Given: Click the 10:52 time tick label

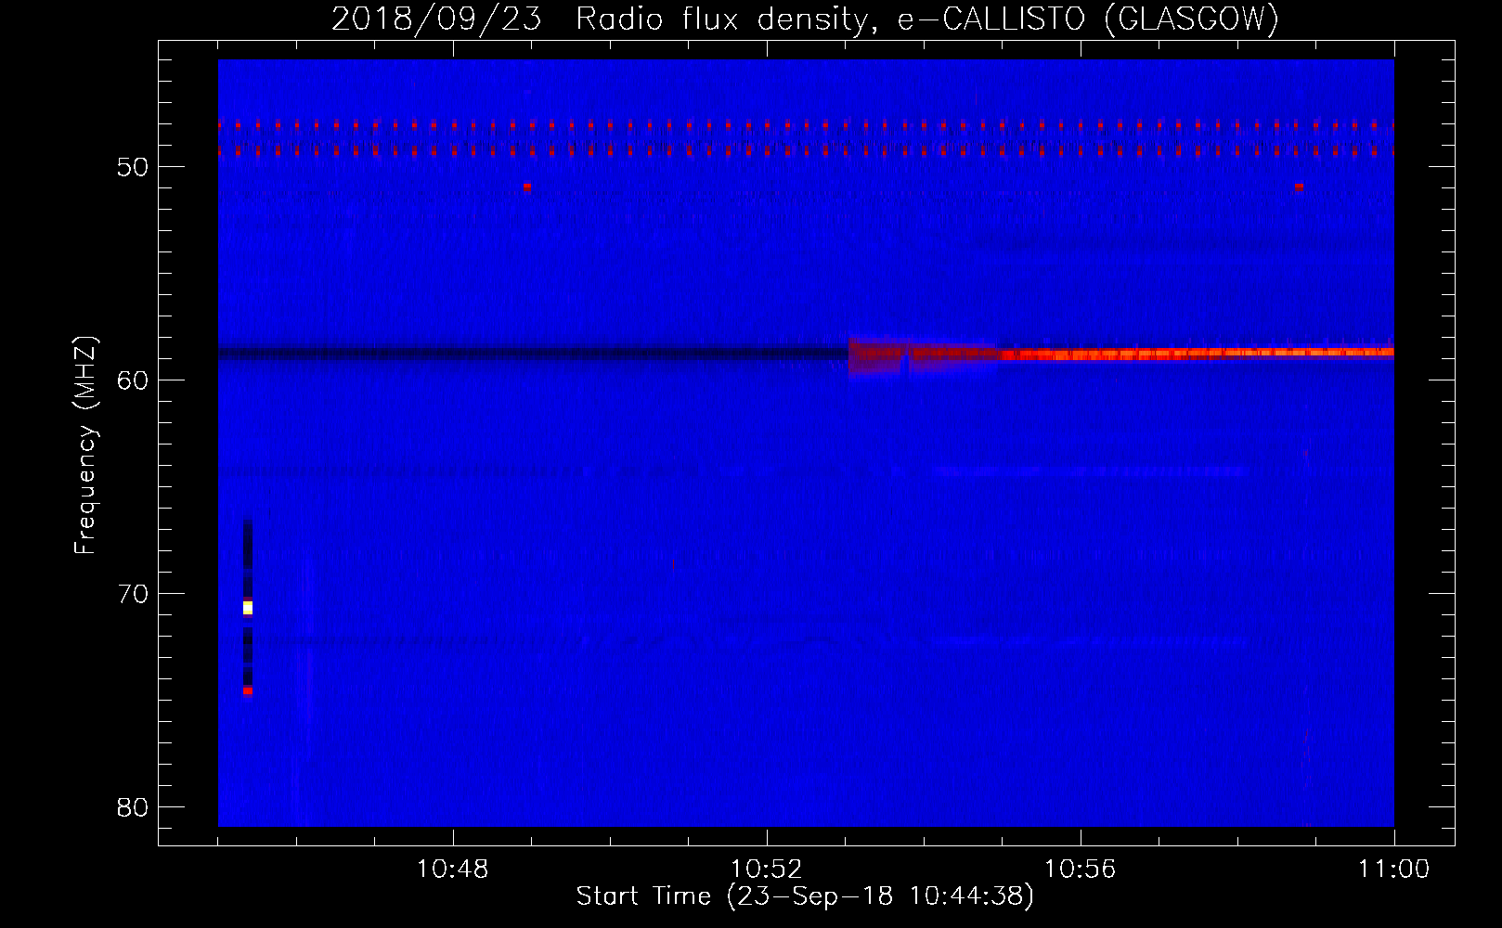Looking at the screenshot, I should pos(767,870).
